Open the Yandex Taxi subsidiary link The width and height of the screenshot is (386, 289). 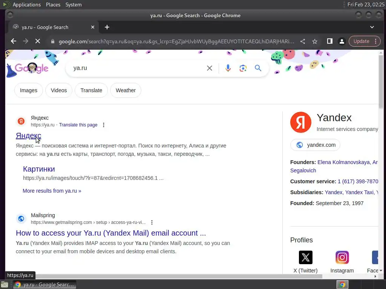359,192
